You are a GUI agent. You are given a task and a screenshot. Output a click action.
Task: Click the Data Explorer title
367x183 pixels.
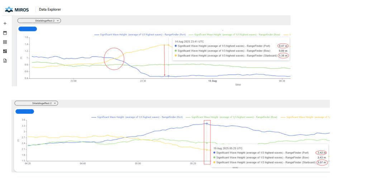pyautogui.click(x=50, y=9)
